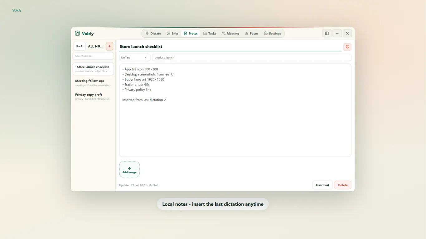Create a new note with plus button
Viewport: 426px width, 239px height.
[109, 46]
